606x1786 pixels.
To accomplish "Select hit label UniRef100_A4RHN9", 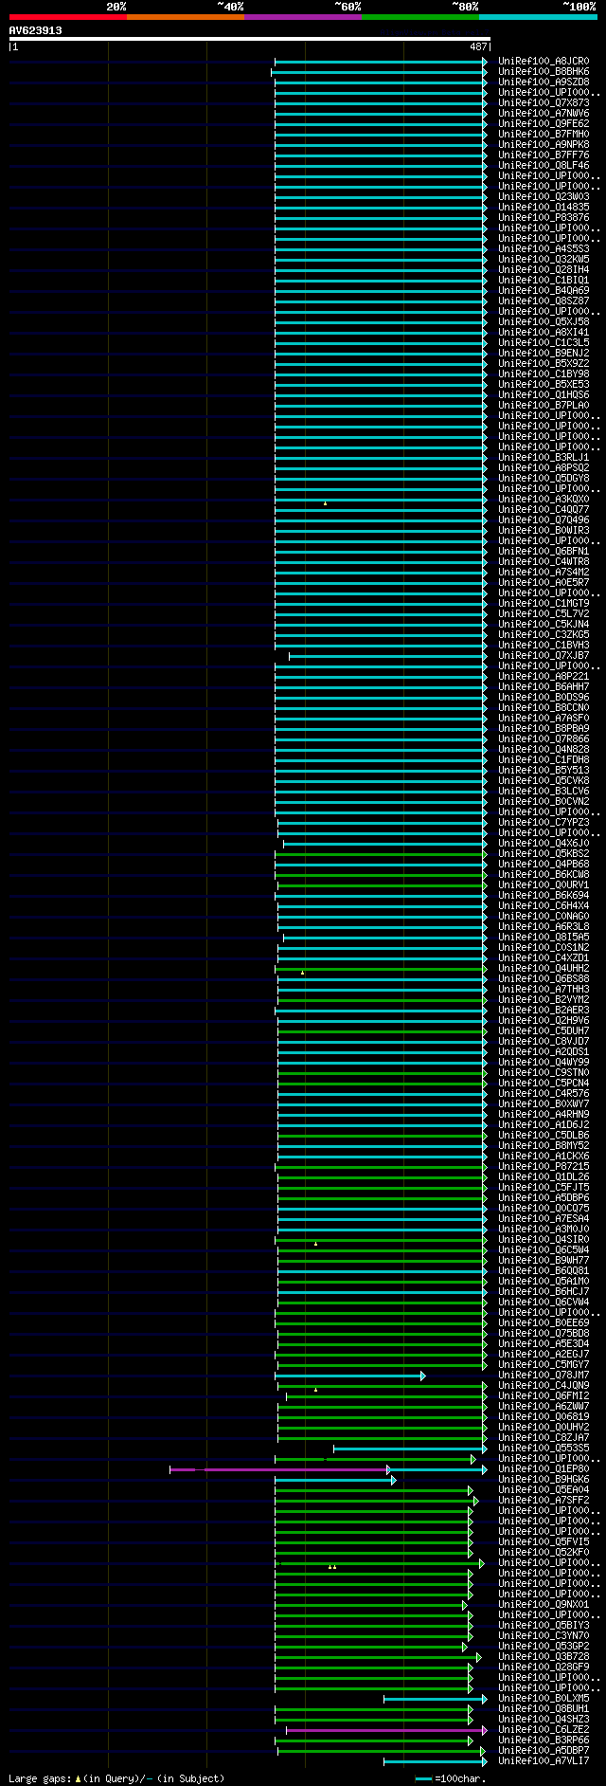I will point(544,1115).
